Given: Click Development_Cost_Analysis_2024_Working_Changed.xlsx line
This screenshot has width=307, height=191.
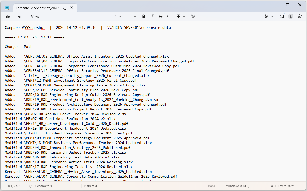Looking at the screenshot, I should 81,100.
